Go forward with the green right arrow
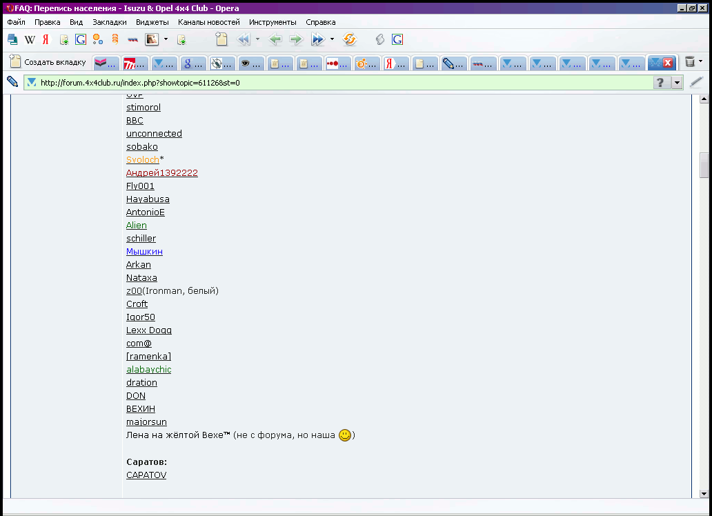Image resolution: width=712 pixels, height=516 pixels. [296, 39]
